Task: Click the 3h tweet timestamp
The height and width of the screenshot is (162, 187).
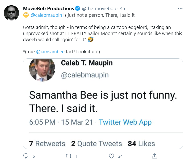Action: pyautogui.click(x=122, y=8)
